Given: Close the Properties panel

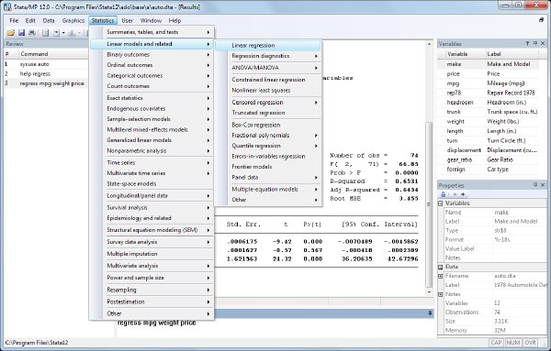Looking at the screenshot, I should tap(543, 185).
